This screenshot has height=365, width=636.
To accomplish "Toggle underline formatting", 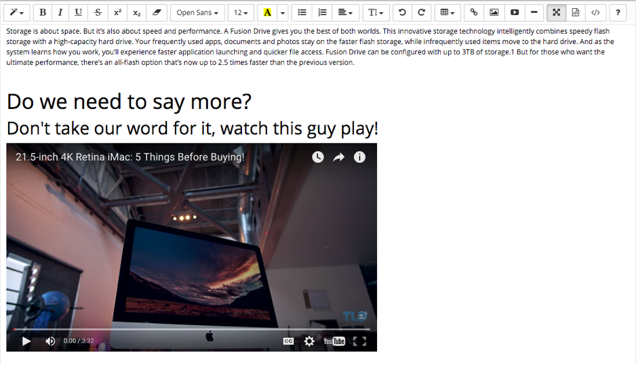I will pyautogui.click(x=79, y=13).
